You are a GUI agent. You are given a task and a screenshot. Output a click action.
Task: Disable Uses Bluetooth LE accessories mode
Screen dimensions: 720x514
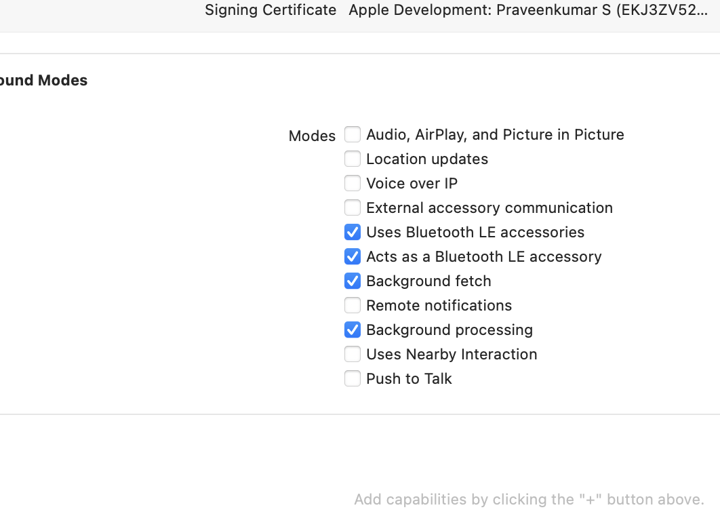click(x=353, y=232)
